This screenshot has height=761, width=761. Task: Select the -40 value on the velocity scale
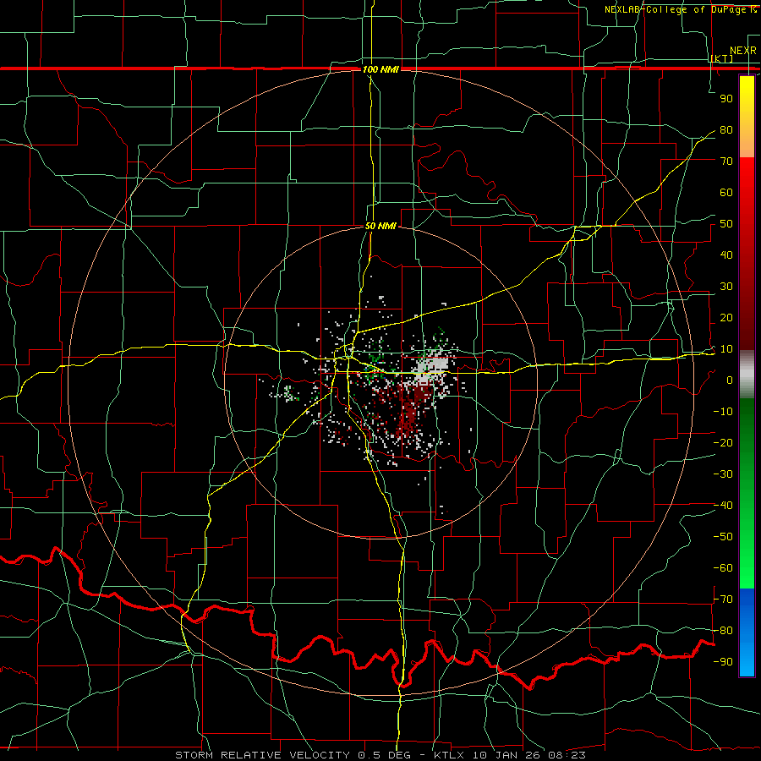pyautogui.click(x=723, y=506)
